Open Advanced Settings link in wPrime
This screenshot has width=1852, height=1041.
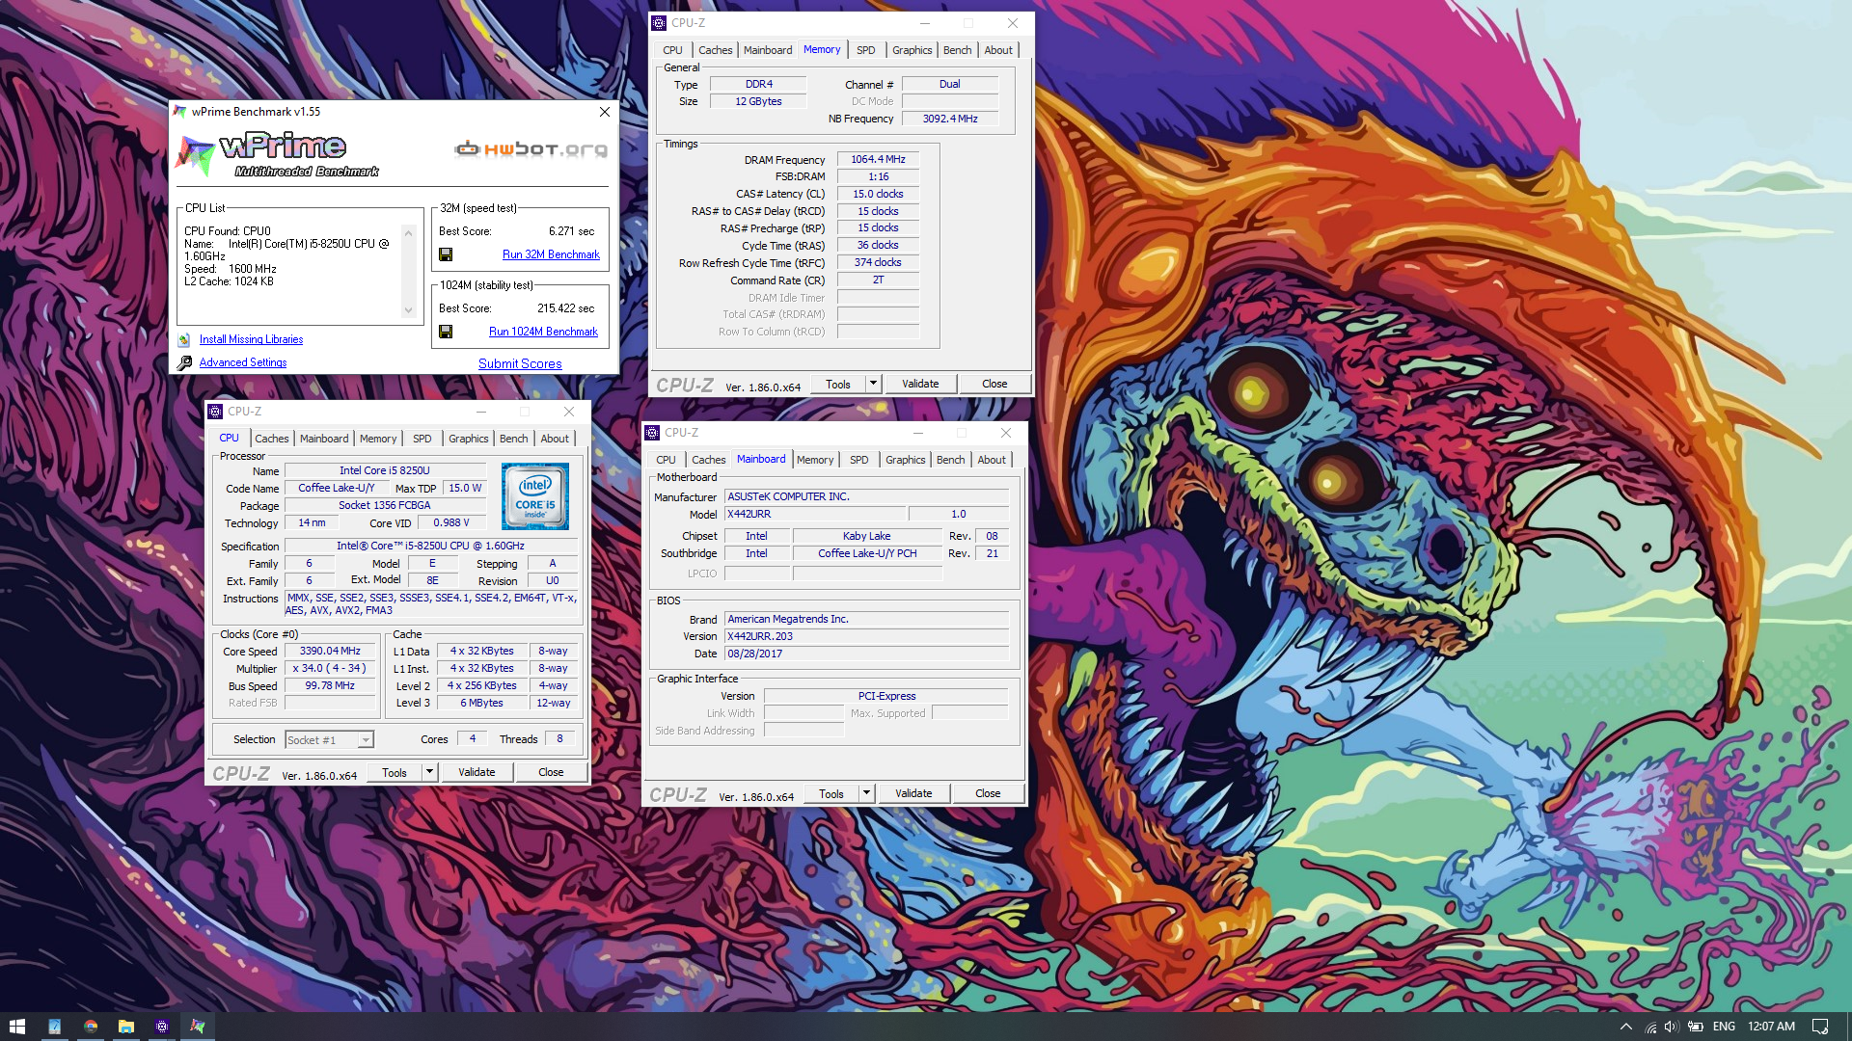click(x=243, y=362)
